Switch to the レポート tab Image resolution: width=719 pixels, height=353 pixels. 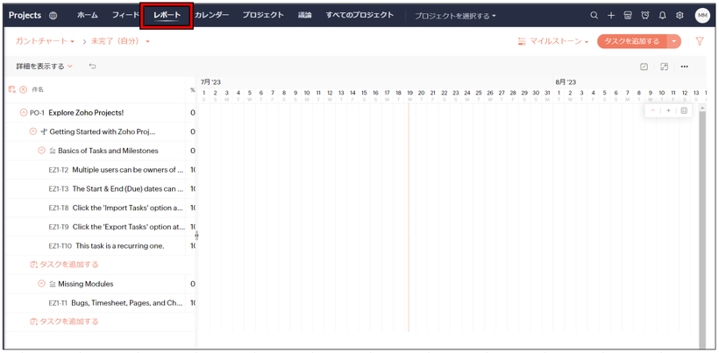pyautogui.click(x=167, y=16)
